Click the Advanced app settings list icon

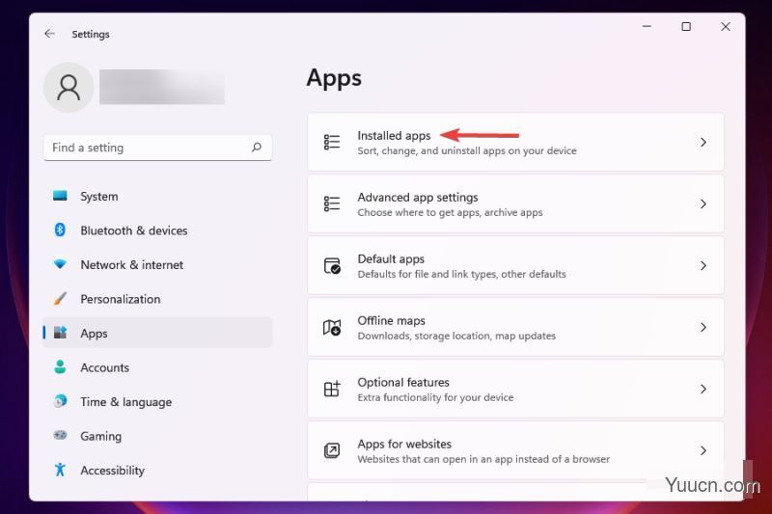(332, 203)
